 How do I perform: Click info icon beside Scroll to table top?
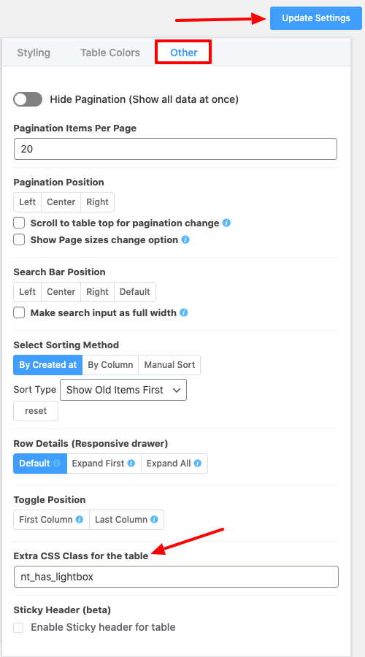(x=227, y=223)
